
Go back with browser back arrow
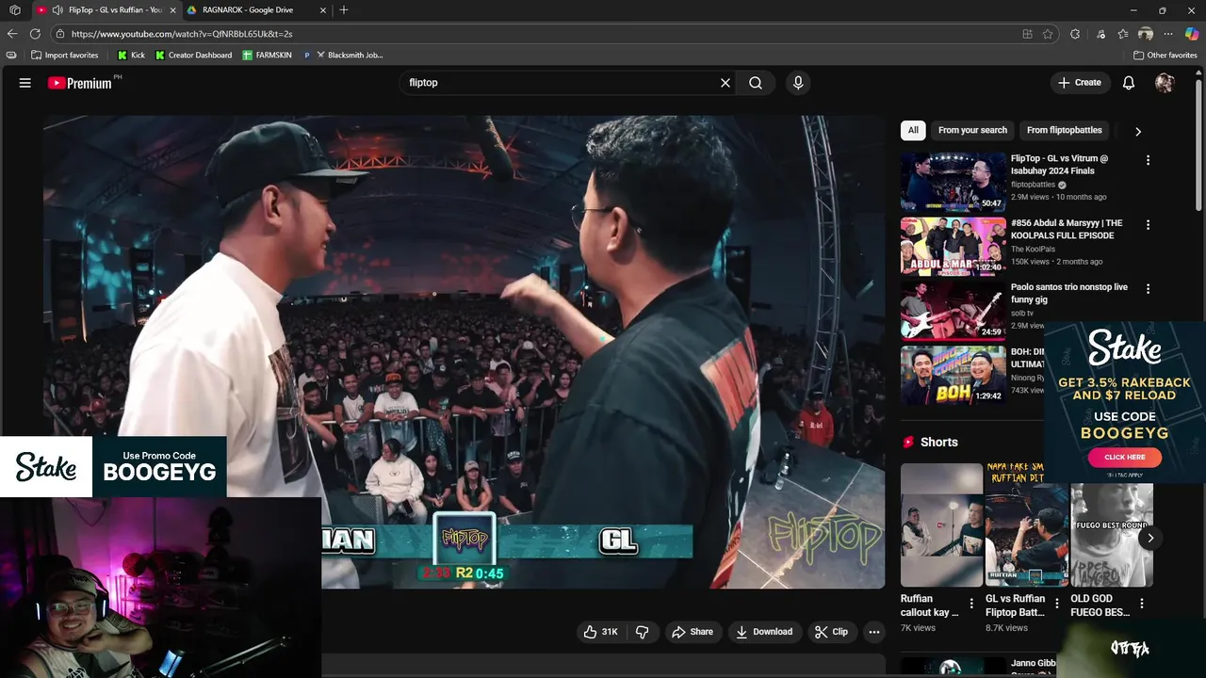pos(12,34)
